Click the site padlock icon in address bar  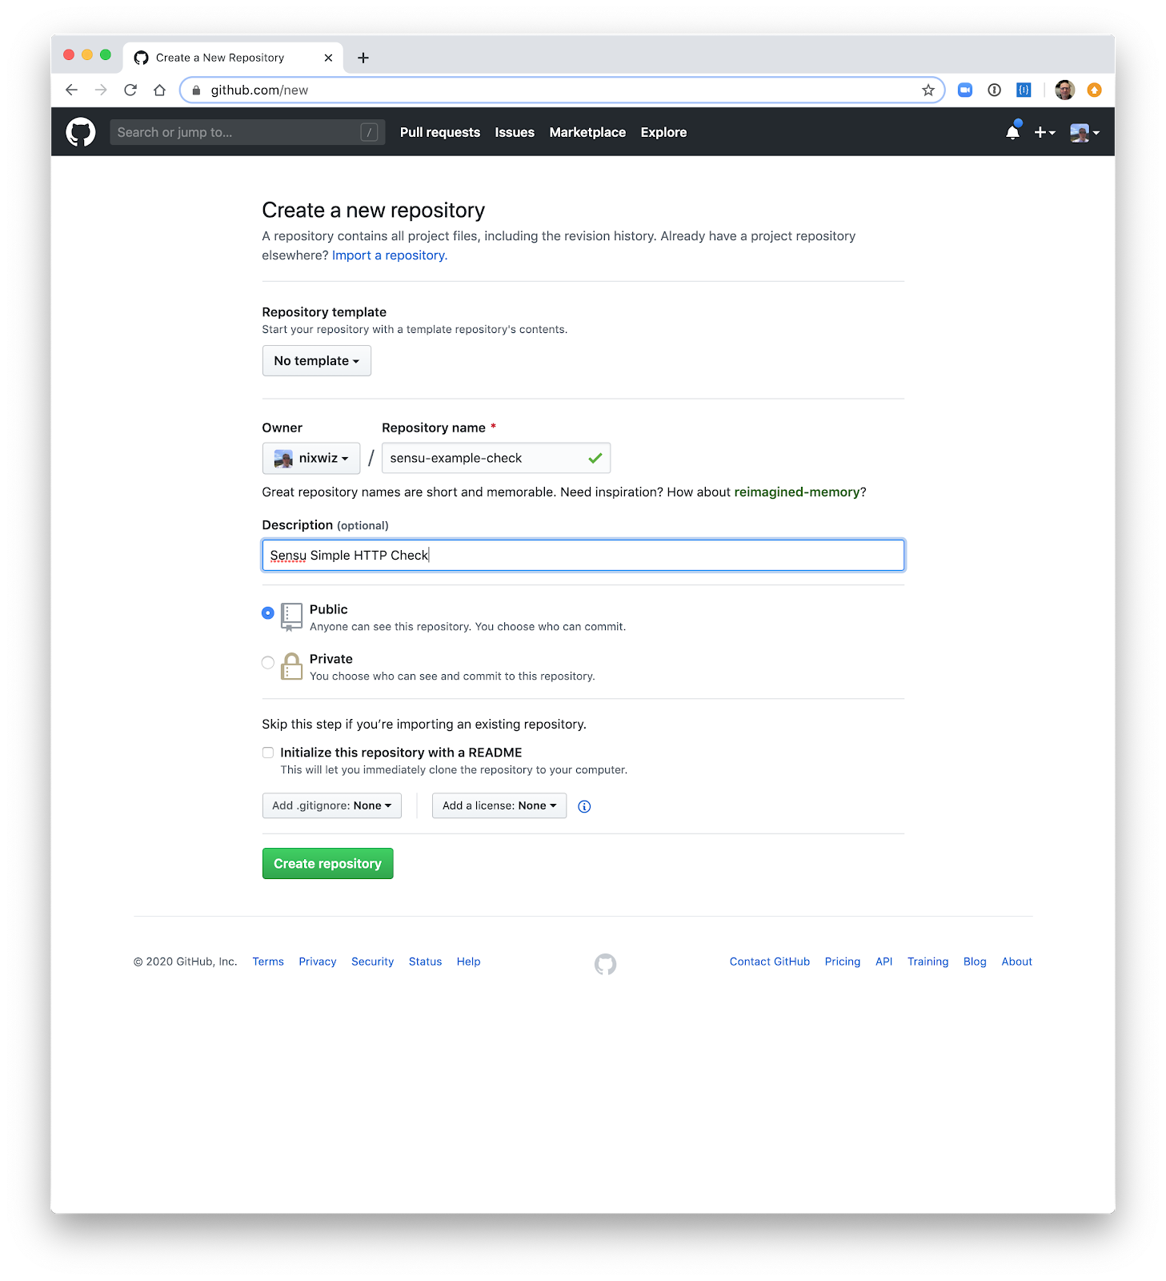pos(196,90)
